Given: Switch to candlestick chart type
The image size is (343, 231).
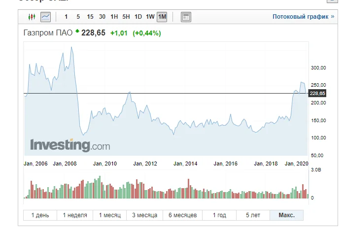Looking at the screenshot, I should click(33, 17).
